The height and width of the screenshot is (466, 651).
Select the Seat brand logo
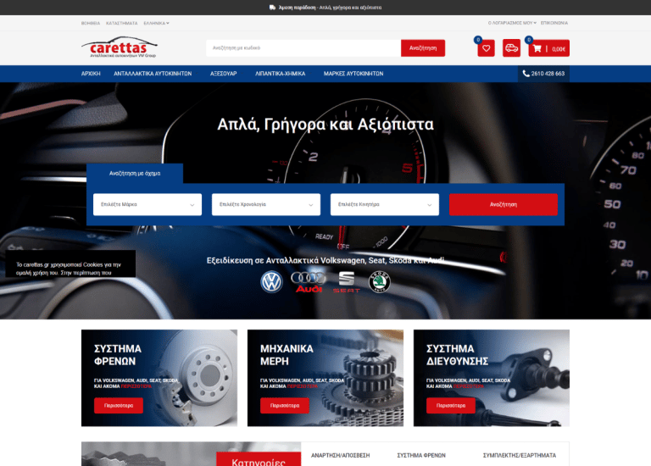tap(346, 282)
